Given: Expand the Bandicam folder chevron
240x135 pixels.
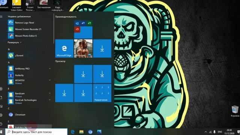Looking at the screenshot, I should [49, 93].
